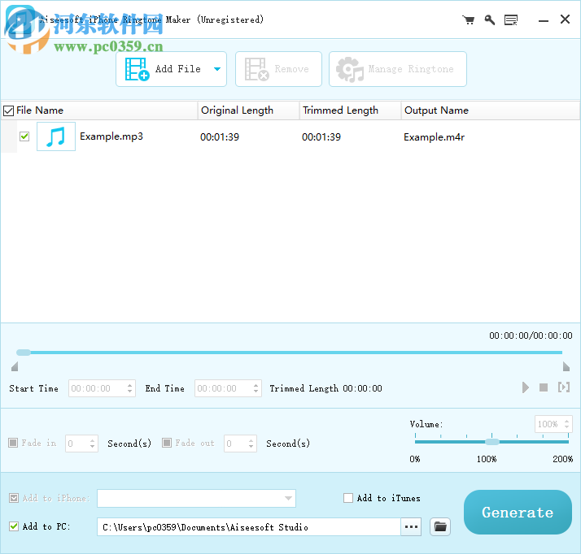581x554 pixels.
Task: Click the play-selected-segment bracket icon
Action: (x=564, y=387)
